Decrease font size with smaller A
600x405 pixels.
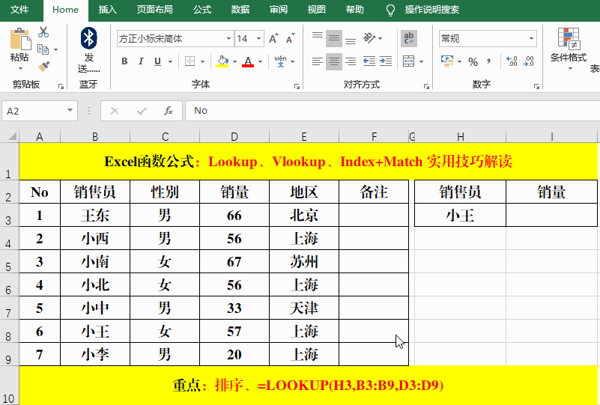[290, 38]
